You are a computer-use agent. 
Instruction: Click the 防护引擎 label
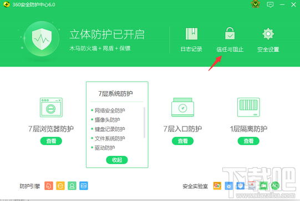pyautogui.click(x=30, y=186)
